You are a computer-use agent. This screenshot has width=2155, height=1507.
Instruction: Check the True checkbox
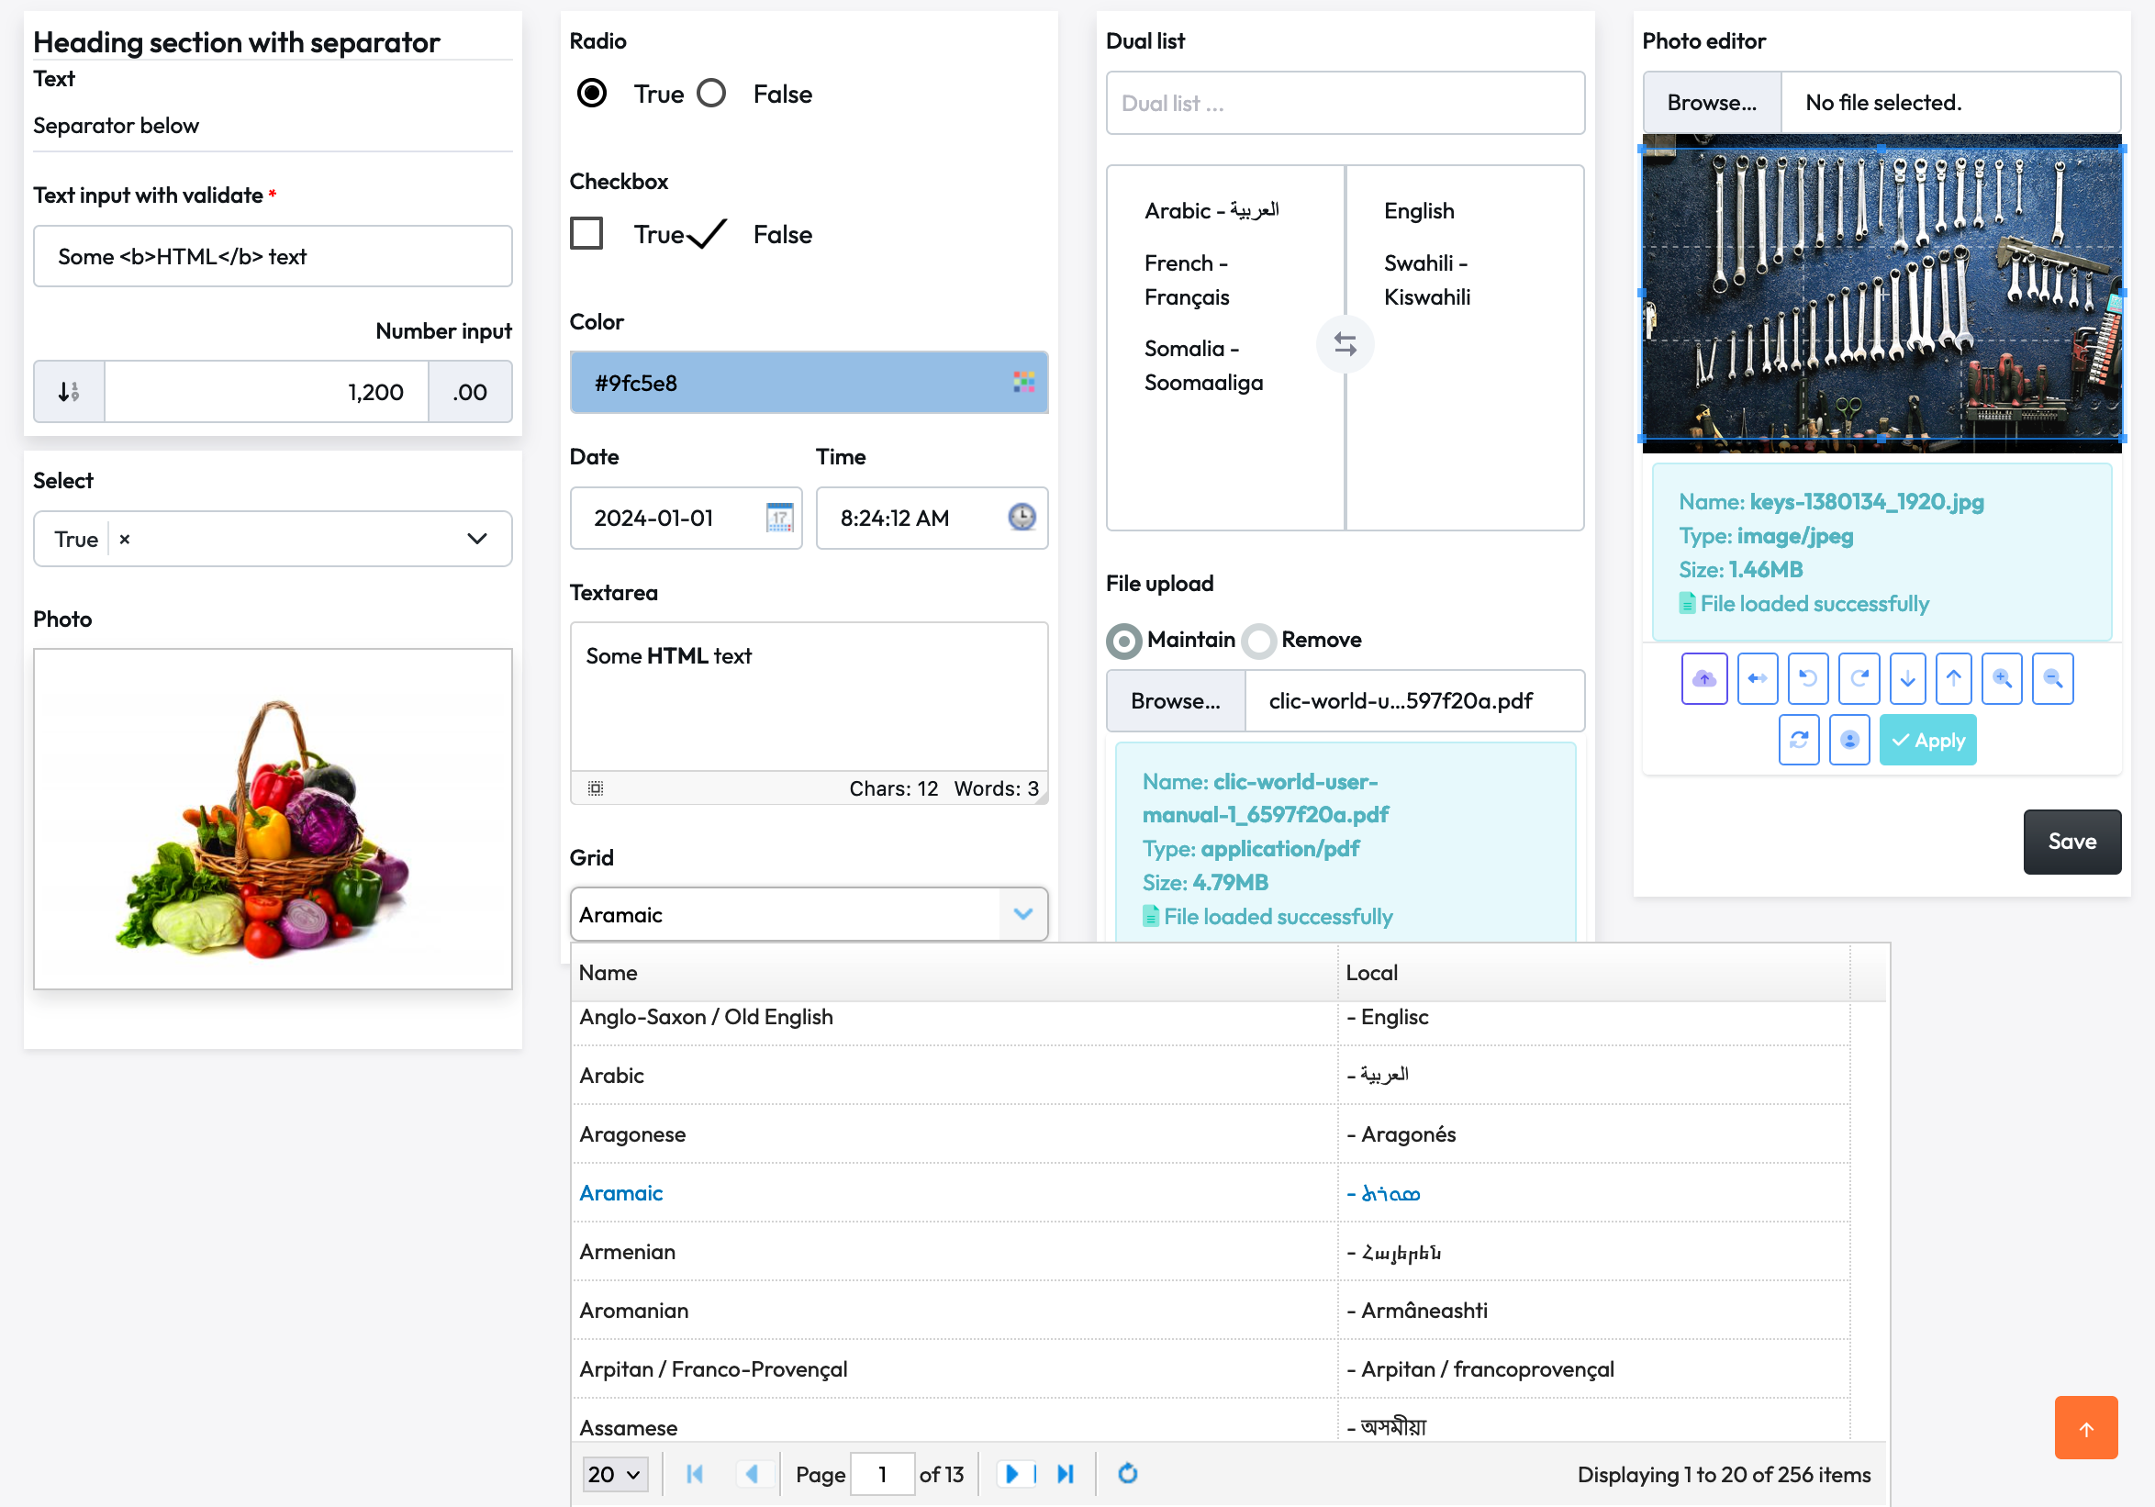click(x=586, y=234)
